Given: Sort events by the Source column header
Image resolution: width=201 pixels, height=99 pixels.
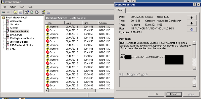Looking at the screenshot, I should pos(106,23).
